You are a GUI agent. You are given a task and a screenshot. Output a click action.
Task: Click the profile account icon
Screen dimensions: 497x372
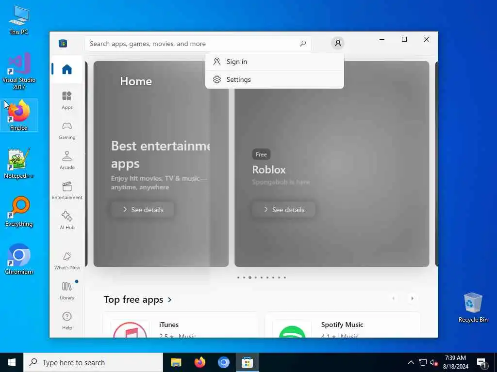(338, 43)
